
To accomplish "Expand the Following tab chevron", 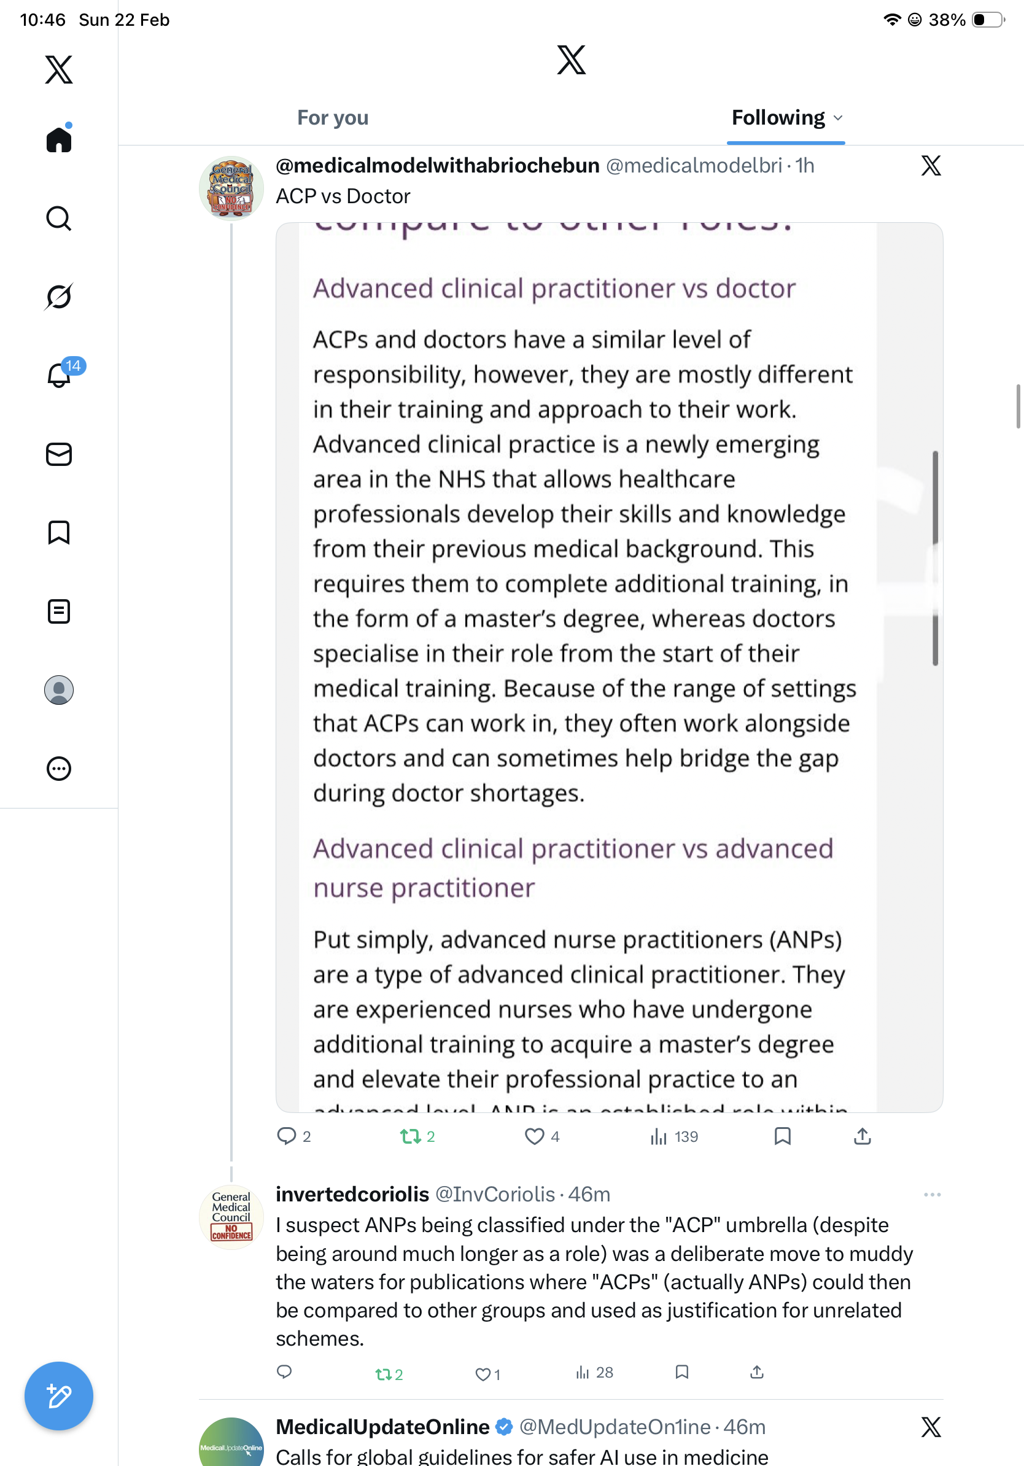I will (838, 118).
